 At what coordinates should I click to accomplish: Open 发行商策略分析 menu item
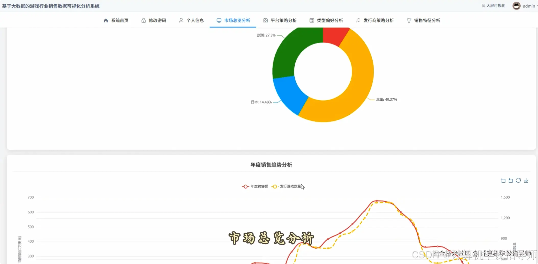[x=375, y=20]
